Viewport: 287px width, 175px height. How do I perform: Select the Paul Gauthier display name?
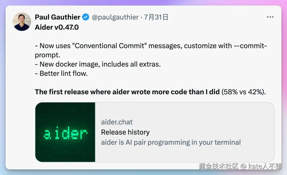click(57, 17)
